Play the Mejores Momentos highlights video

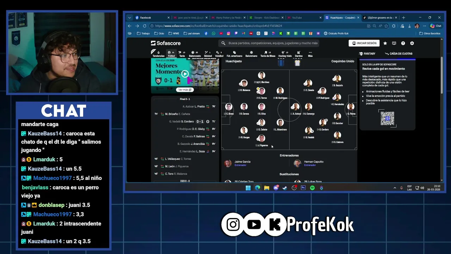(185, 74)
